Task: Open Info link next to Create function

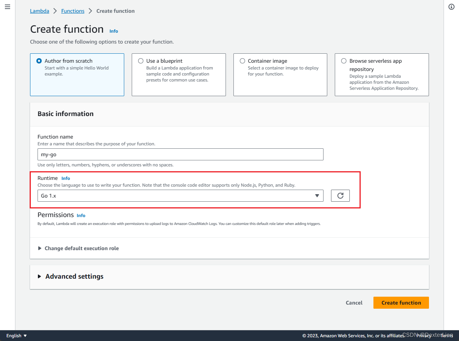Action: click(x=114, y=31)
